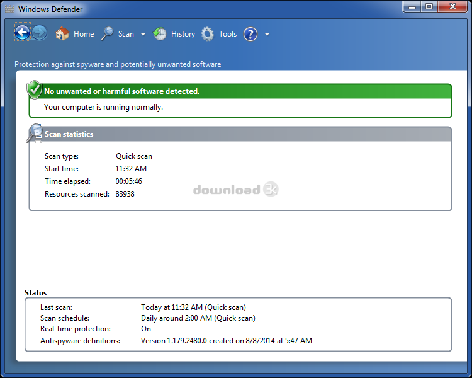
Task: Expand the Help options dropdown arrow
Action: (x=267, y=35)
